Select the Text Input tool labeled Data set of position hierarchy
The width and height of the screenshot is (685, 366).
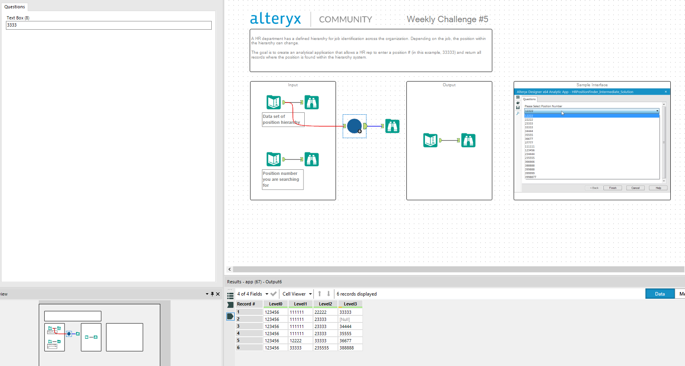point(274,102)
